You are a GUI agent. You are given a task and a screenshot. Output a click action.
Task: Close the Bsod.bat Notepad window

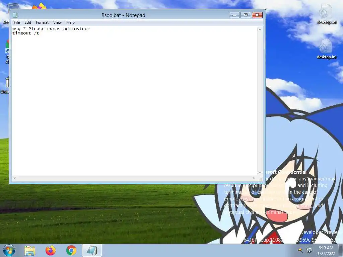coord(257,15)
